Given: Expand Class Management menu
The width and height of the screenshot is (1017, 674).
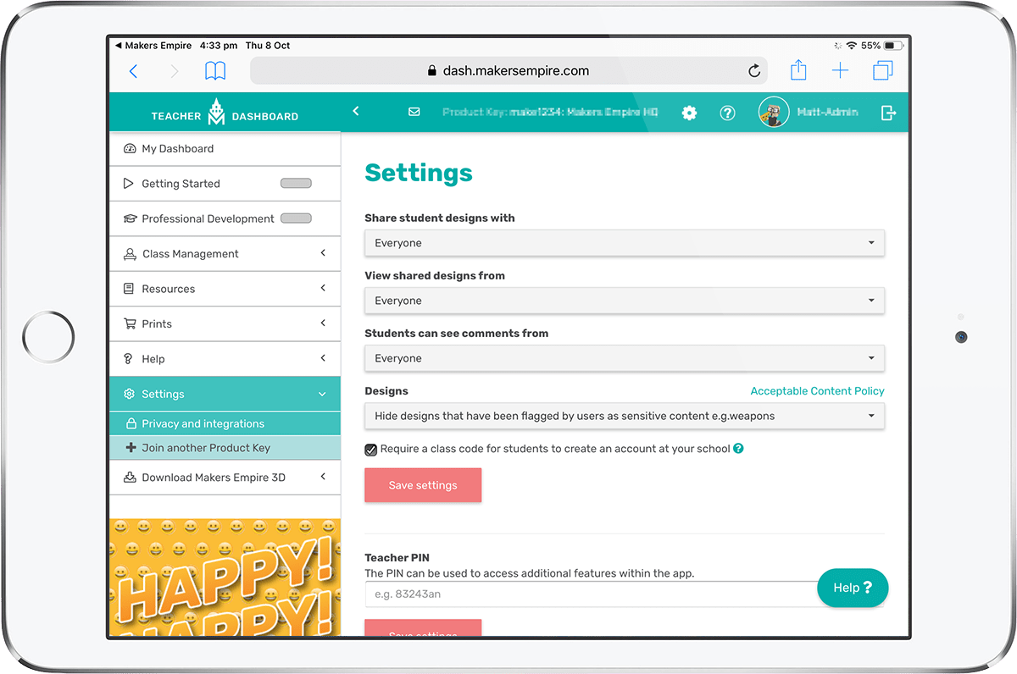Looking at the screenshot, I should point(225,254).
